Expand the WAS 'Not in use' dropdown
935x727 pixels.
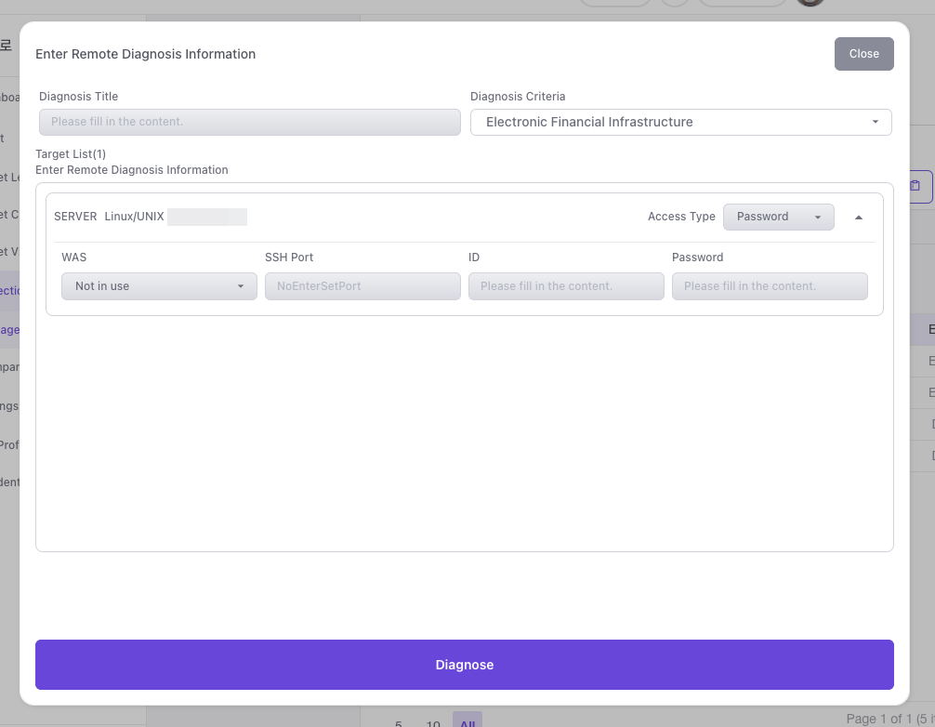(x=159, y=286)
